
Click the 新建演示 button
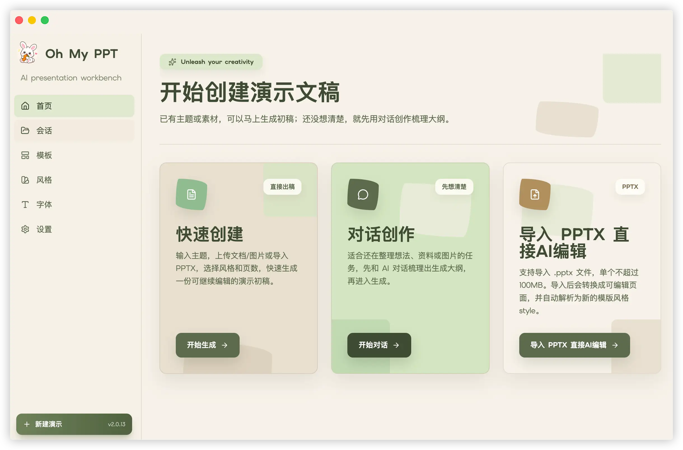click(74, 424)
